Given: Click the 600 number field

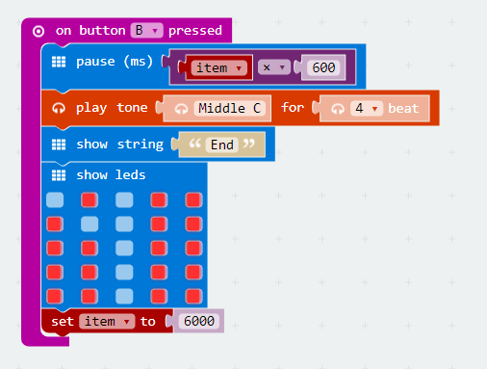Looking at the screenshot, I should click(x=323, y=67).
